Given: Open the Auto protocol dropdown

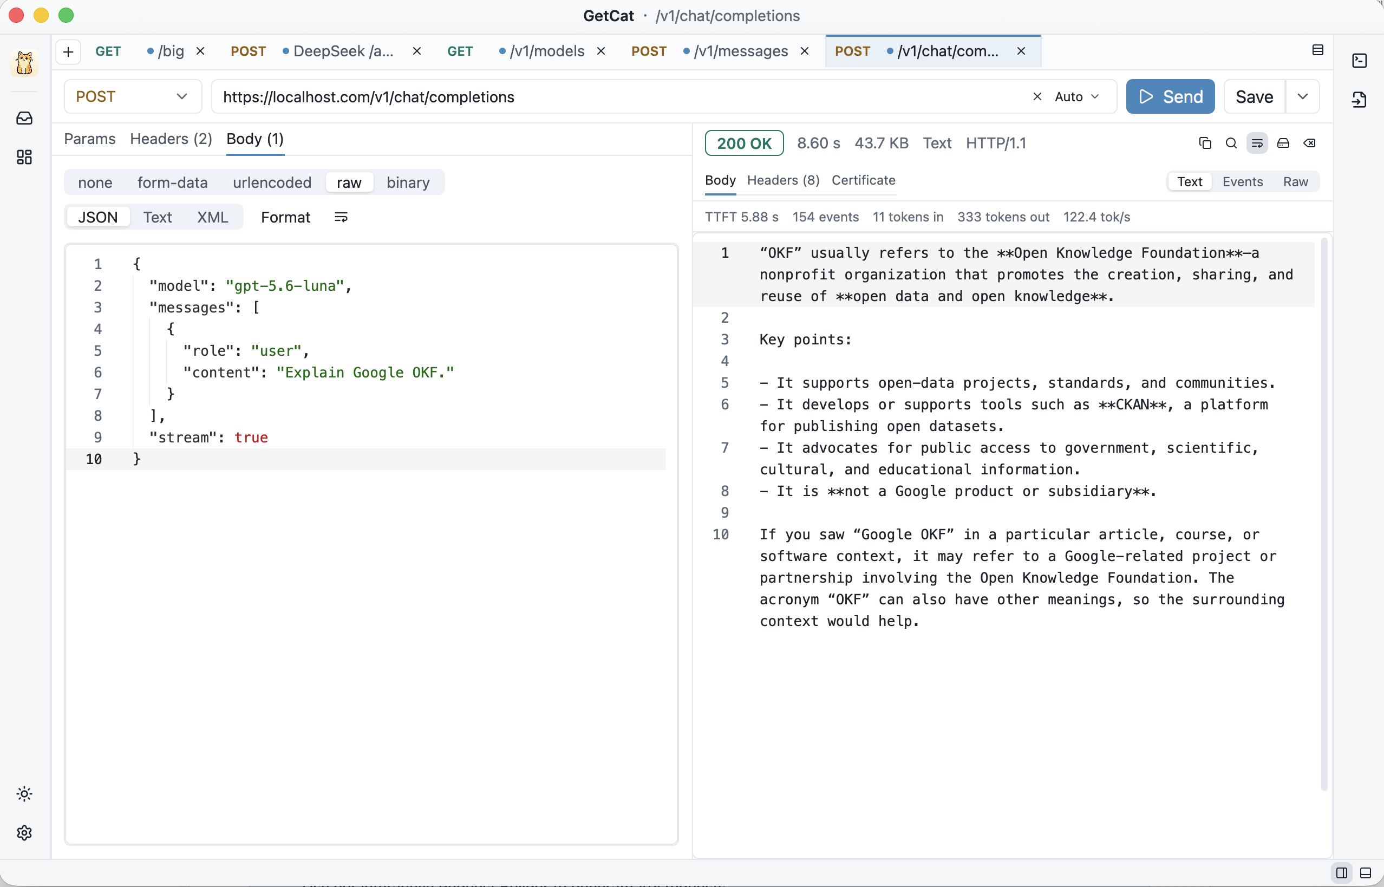Looking at the screenshot, I should (1076, 96).
